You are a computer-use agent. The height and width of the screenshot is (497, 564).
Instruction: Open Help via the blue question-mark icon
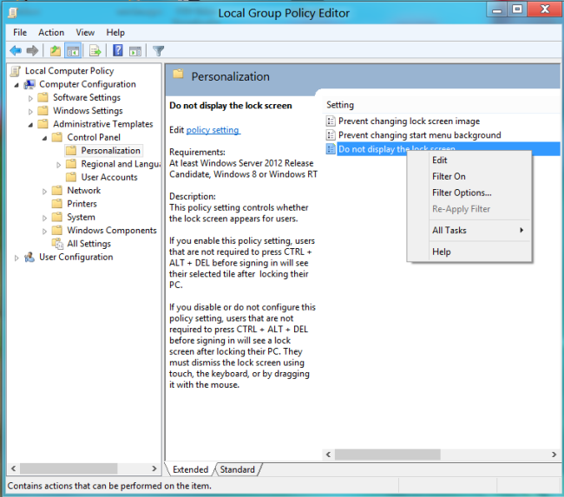(x=117, y=50)
